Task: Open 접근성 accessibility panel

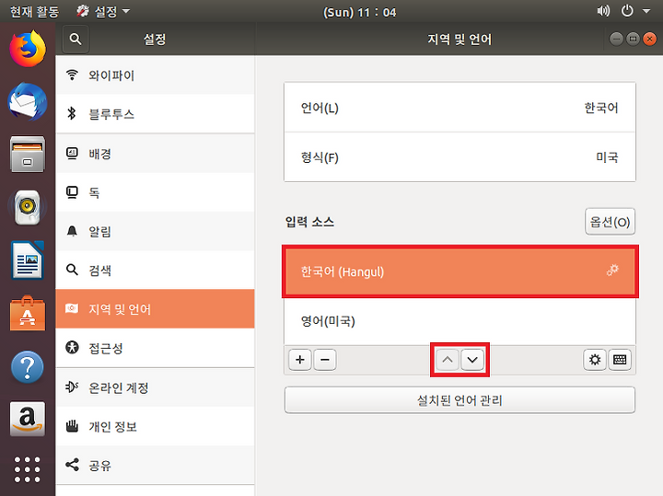Action: click(156, 348)
